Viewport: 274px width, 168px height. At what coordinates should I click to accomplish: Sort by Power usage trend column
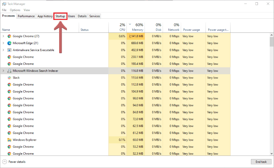click(x=218, y=28)
